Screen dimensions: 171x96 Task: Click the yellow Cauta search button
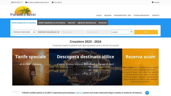pyautogui.click(x=146, y=32)
